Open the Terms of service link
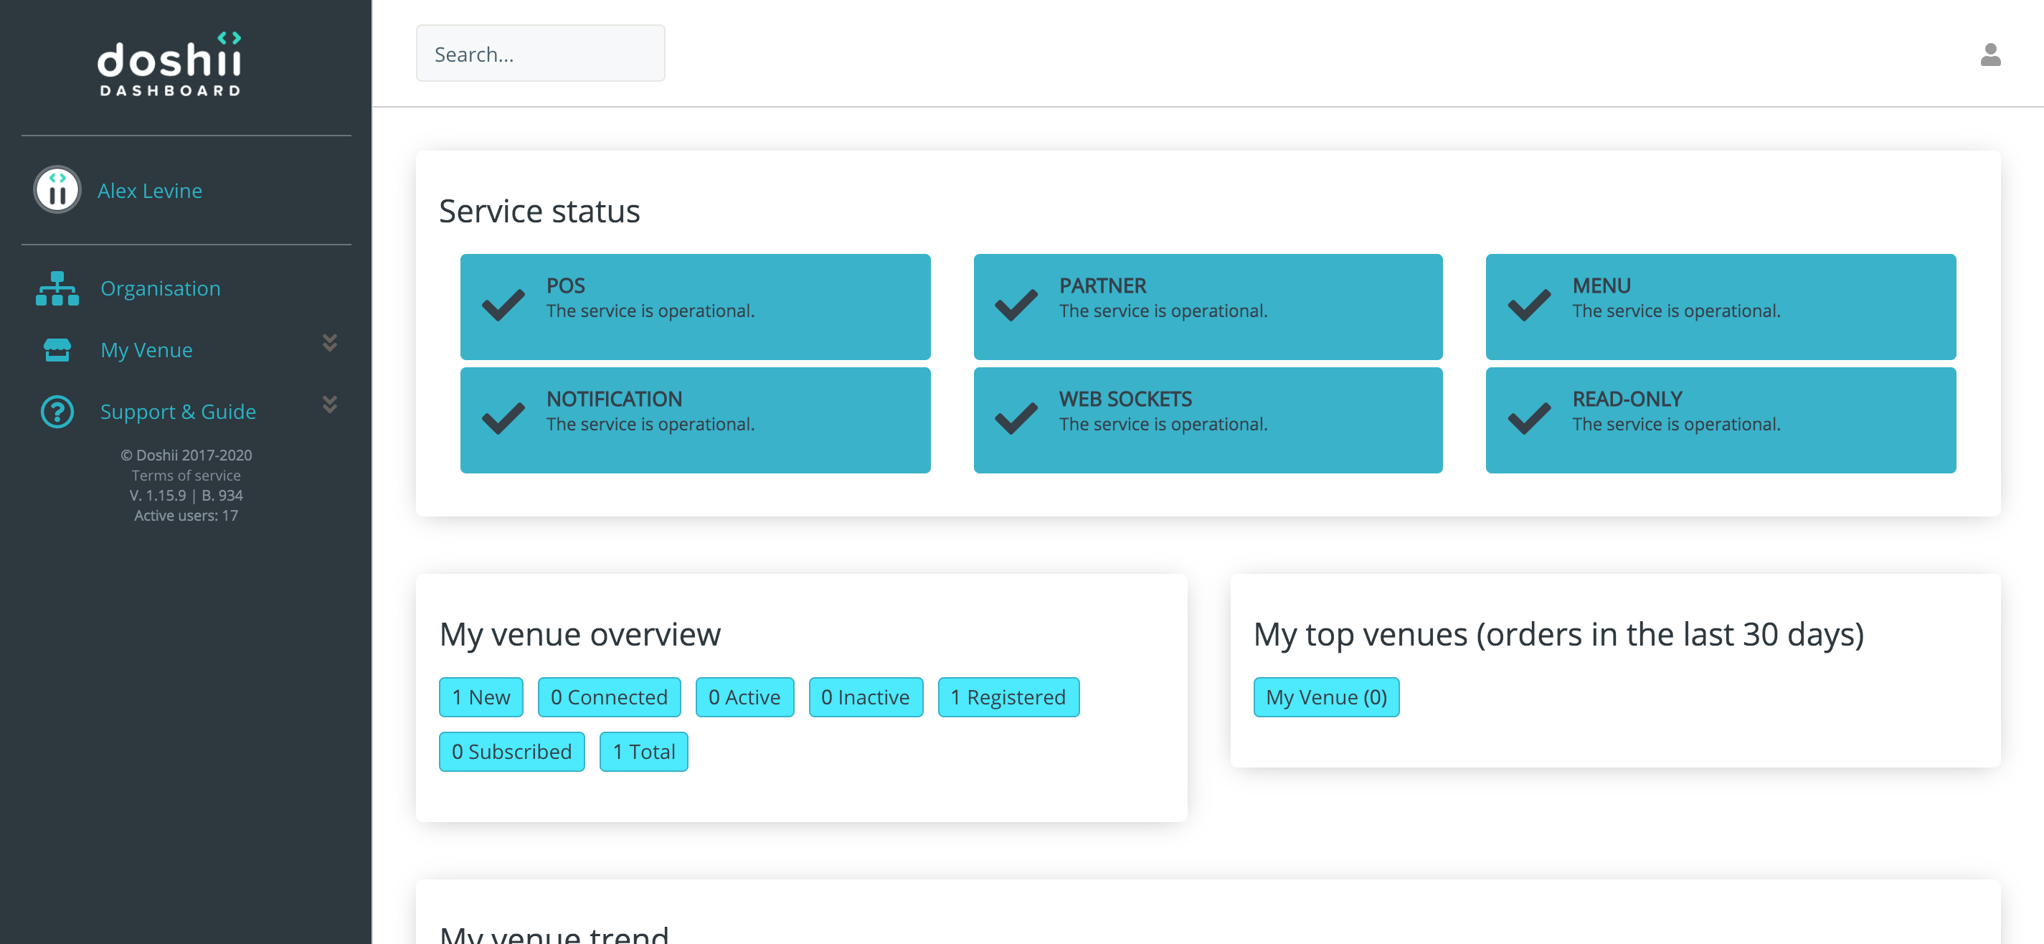This screenshot has width=2044, height=944. (186, 475)
